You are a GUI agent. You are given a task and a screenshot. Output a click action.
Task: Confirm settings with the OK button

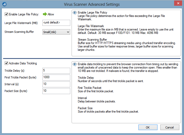click(148, 127)
